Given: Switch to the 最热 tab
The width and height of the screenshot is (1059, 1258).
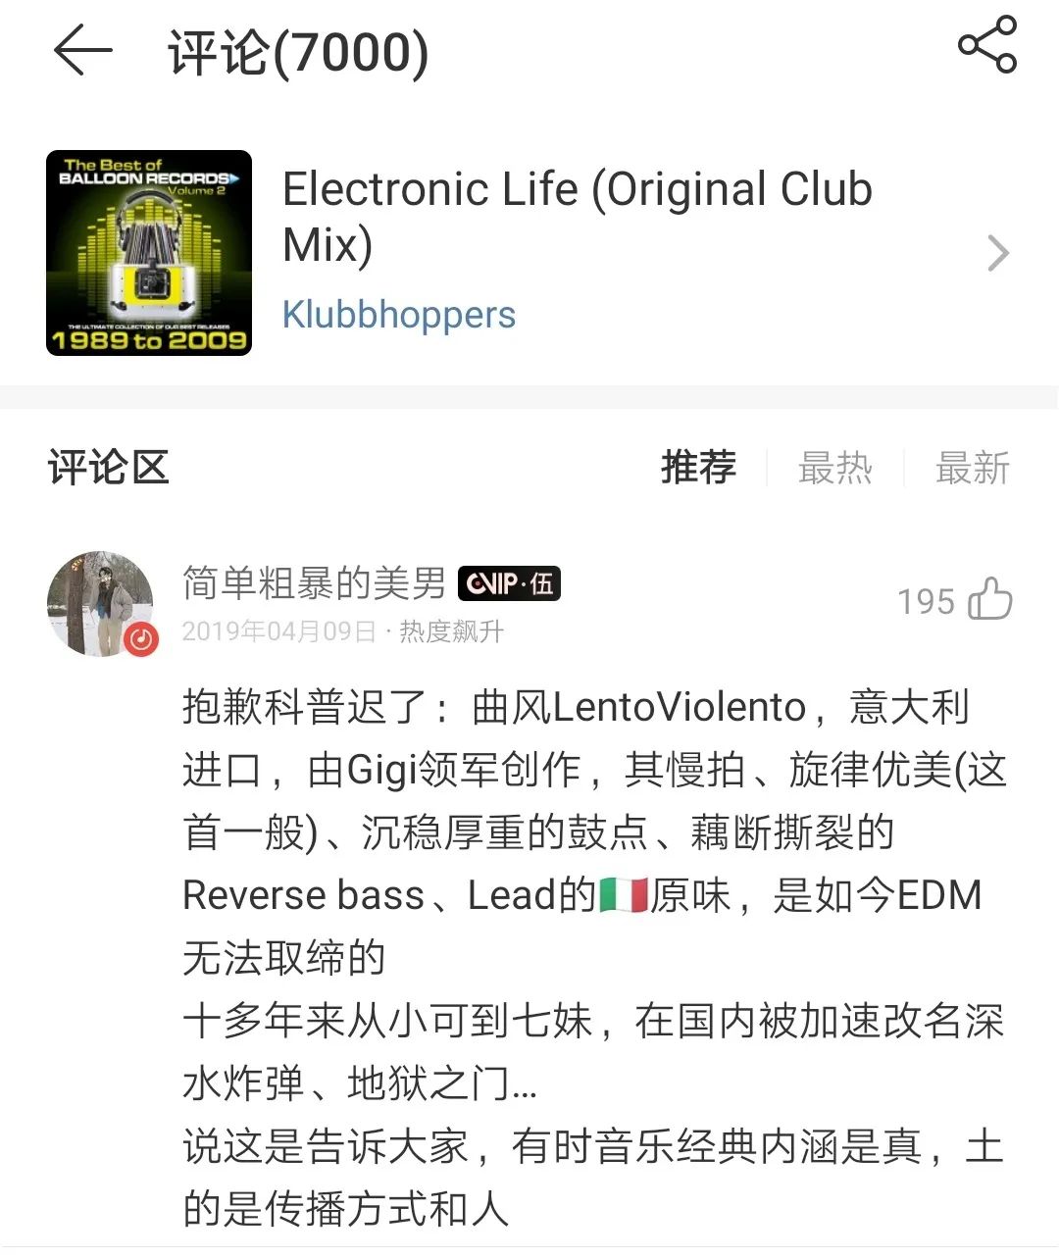Looking at the screenshot, I should tap(834, 468).
